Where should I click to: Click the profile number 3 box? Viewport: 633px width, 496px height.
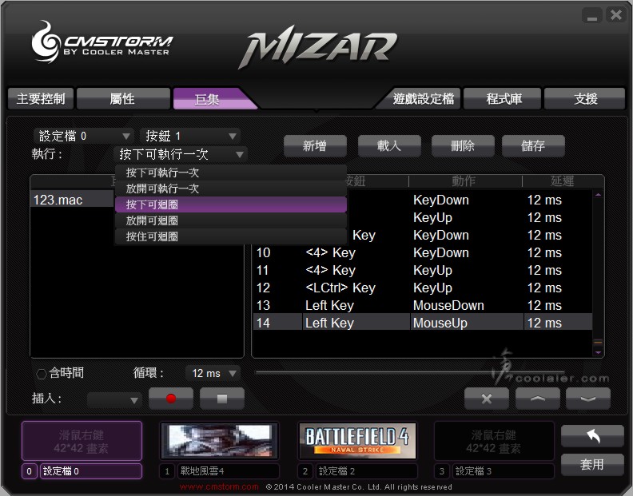click(442, 471)
